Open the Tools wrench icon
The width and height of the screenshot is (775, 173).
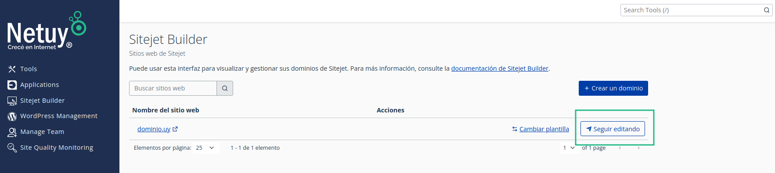point(12,69)
